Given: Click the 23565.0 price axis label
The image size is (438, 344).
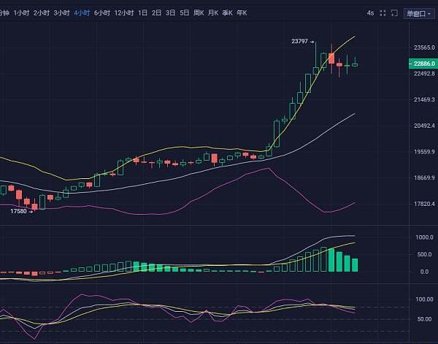Looking at the screenshot, I should (424, 47).
